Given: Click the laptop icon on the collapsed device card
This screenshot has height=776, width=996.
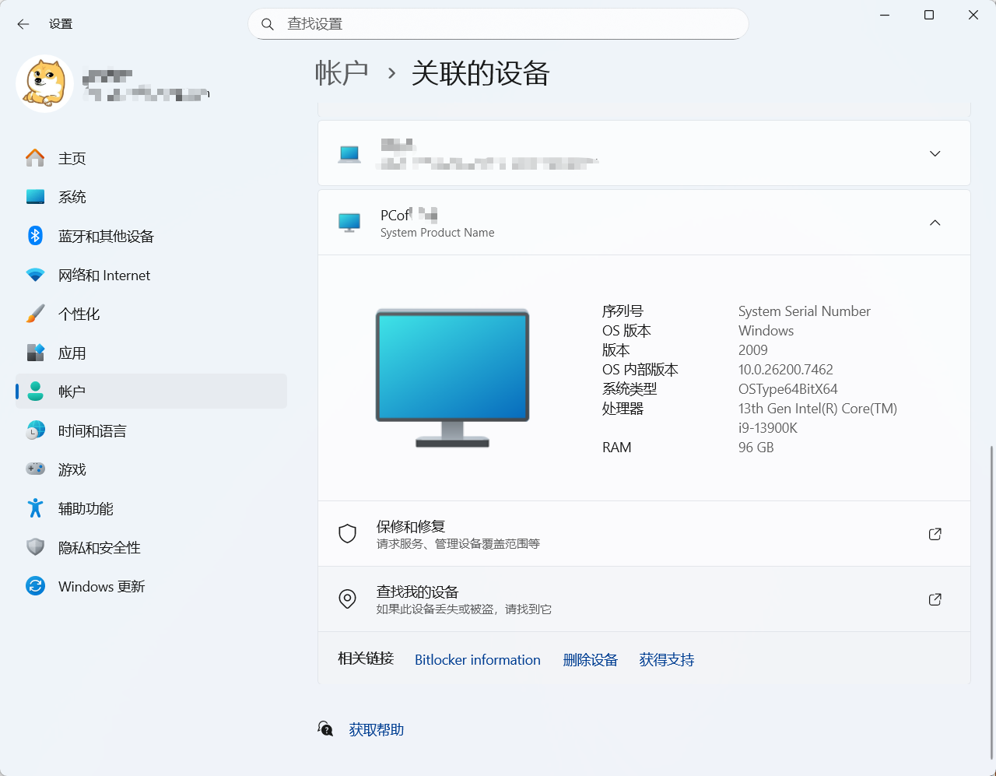Looking at the screenshot, I should click(x=349, y=153).
